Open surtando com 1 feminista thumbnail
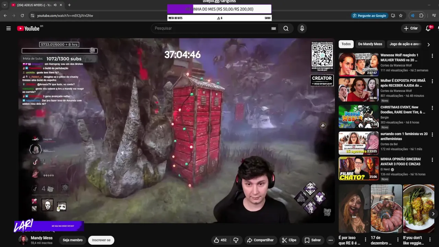The width and height of the screenshot is (439, 247). pos(359,143)
